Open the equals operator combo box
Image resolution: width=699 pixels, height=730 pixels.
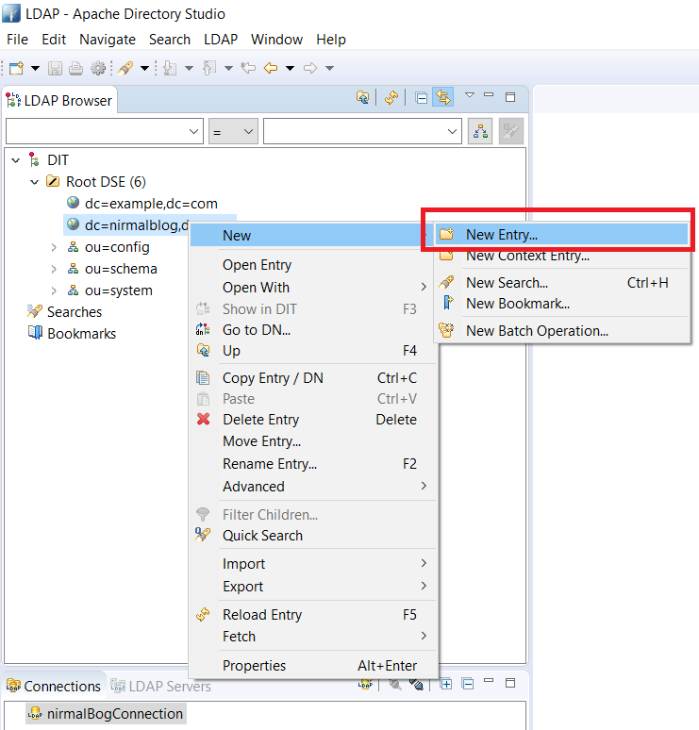(233, 131)
